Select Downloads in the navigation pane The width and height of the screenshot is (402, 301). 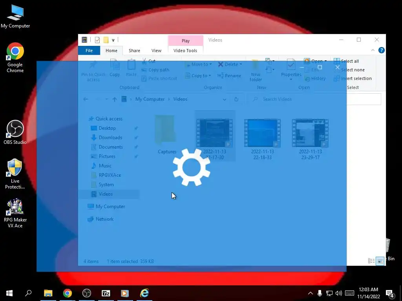(110, 138)
